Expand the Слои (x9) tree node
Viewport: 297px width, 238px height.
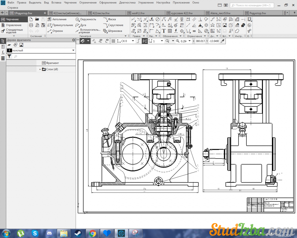pos(40,69)
